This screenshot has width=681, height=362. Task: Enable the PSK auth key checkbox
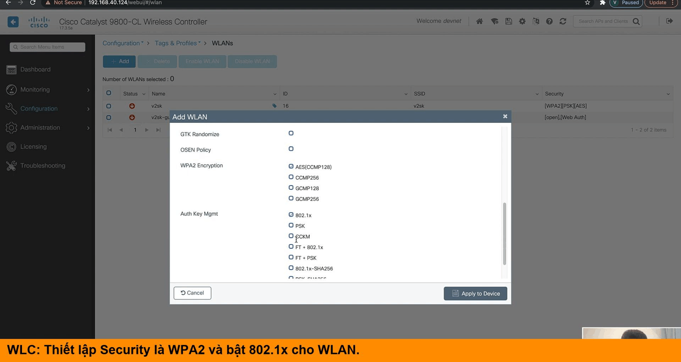click(x=291, y=225)
